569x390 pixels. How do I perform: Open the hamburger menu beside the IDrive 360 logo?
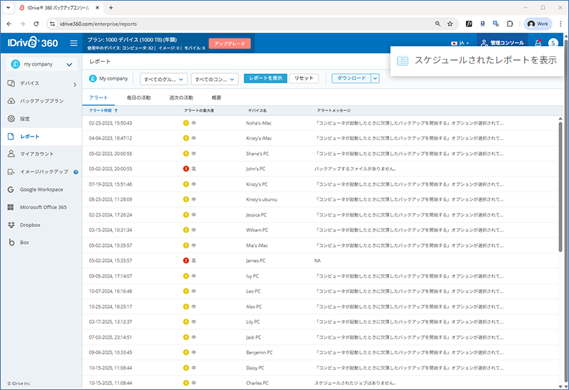click(x=73, y=43)
